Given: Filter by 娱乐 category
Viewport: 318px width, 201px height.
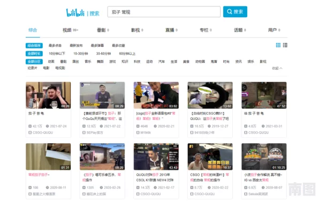Looking at the screenshot, I should pos(251,62).
